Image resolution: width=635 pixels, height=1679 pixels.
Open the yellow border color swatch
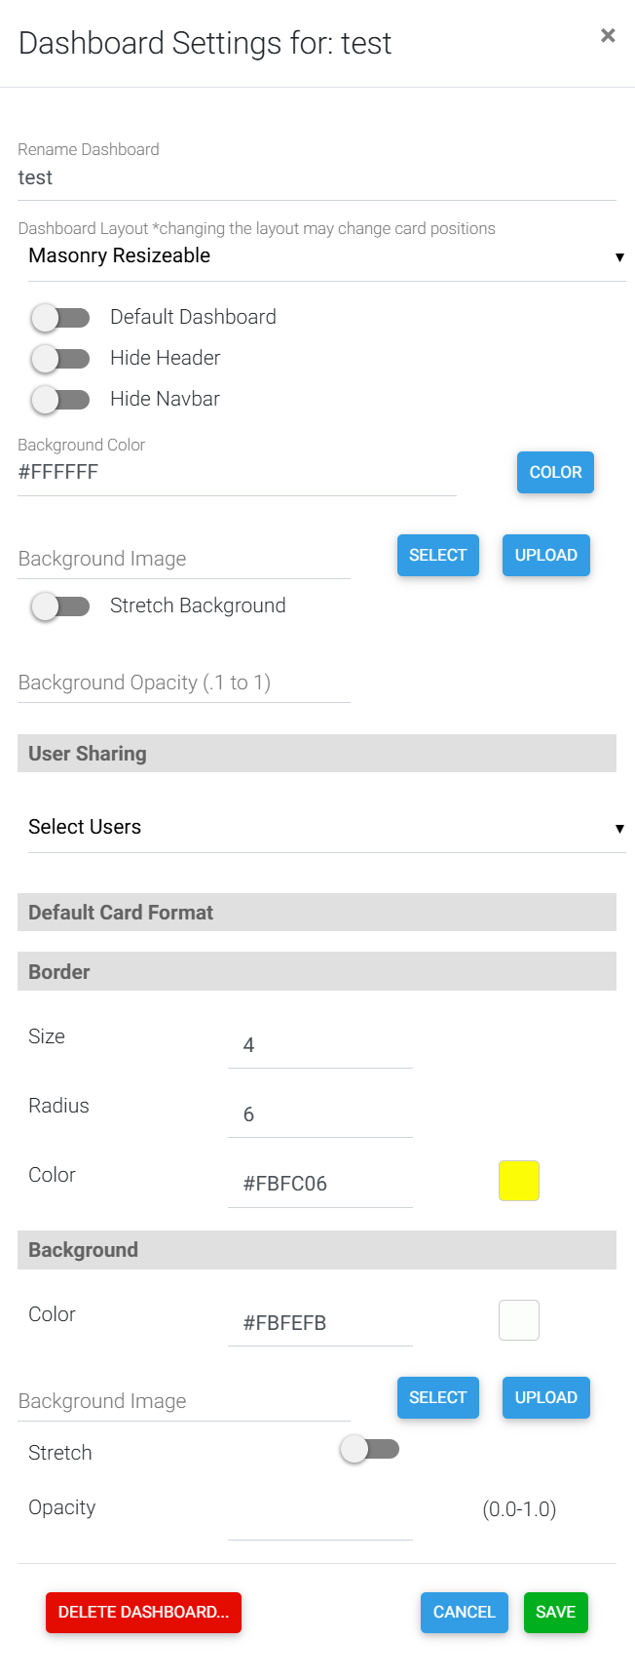click(519, 1181)
